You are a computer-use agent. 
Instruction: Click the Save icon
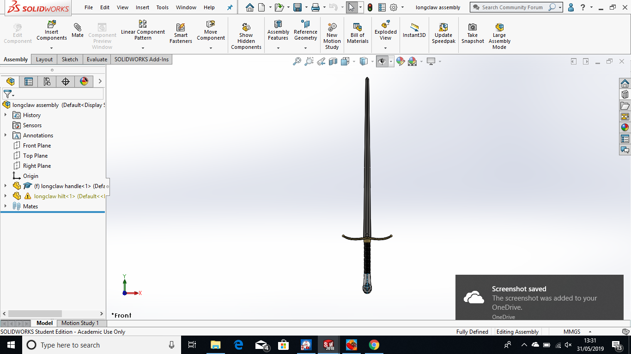coord(297,7)
